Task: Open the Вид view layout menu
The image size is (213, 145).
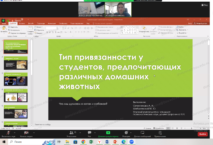Action: (205, 5)
